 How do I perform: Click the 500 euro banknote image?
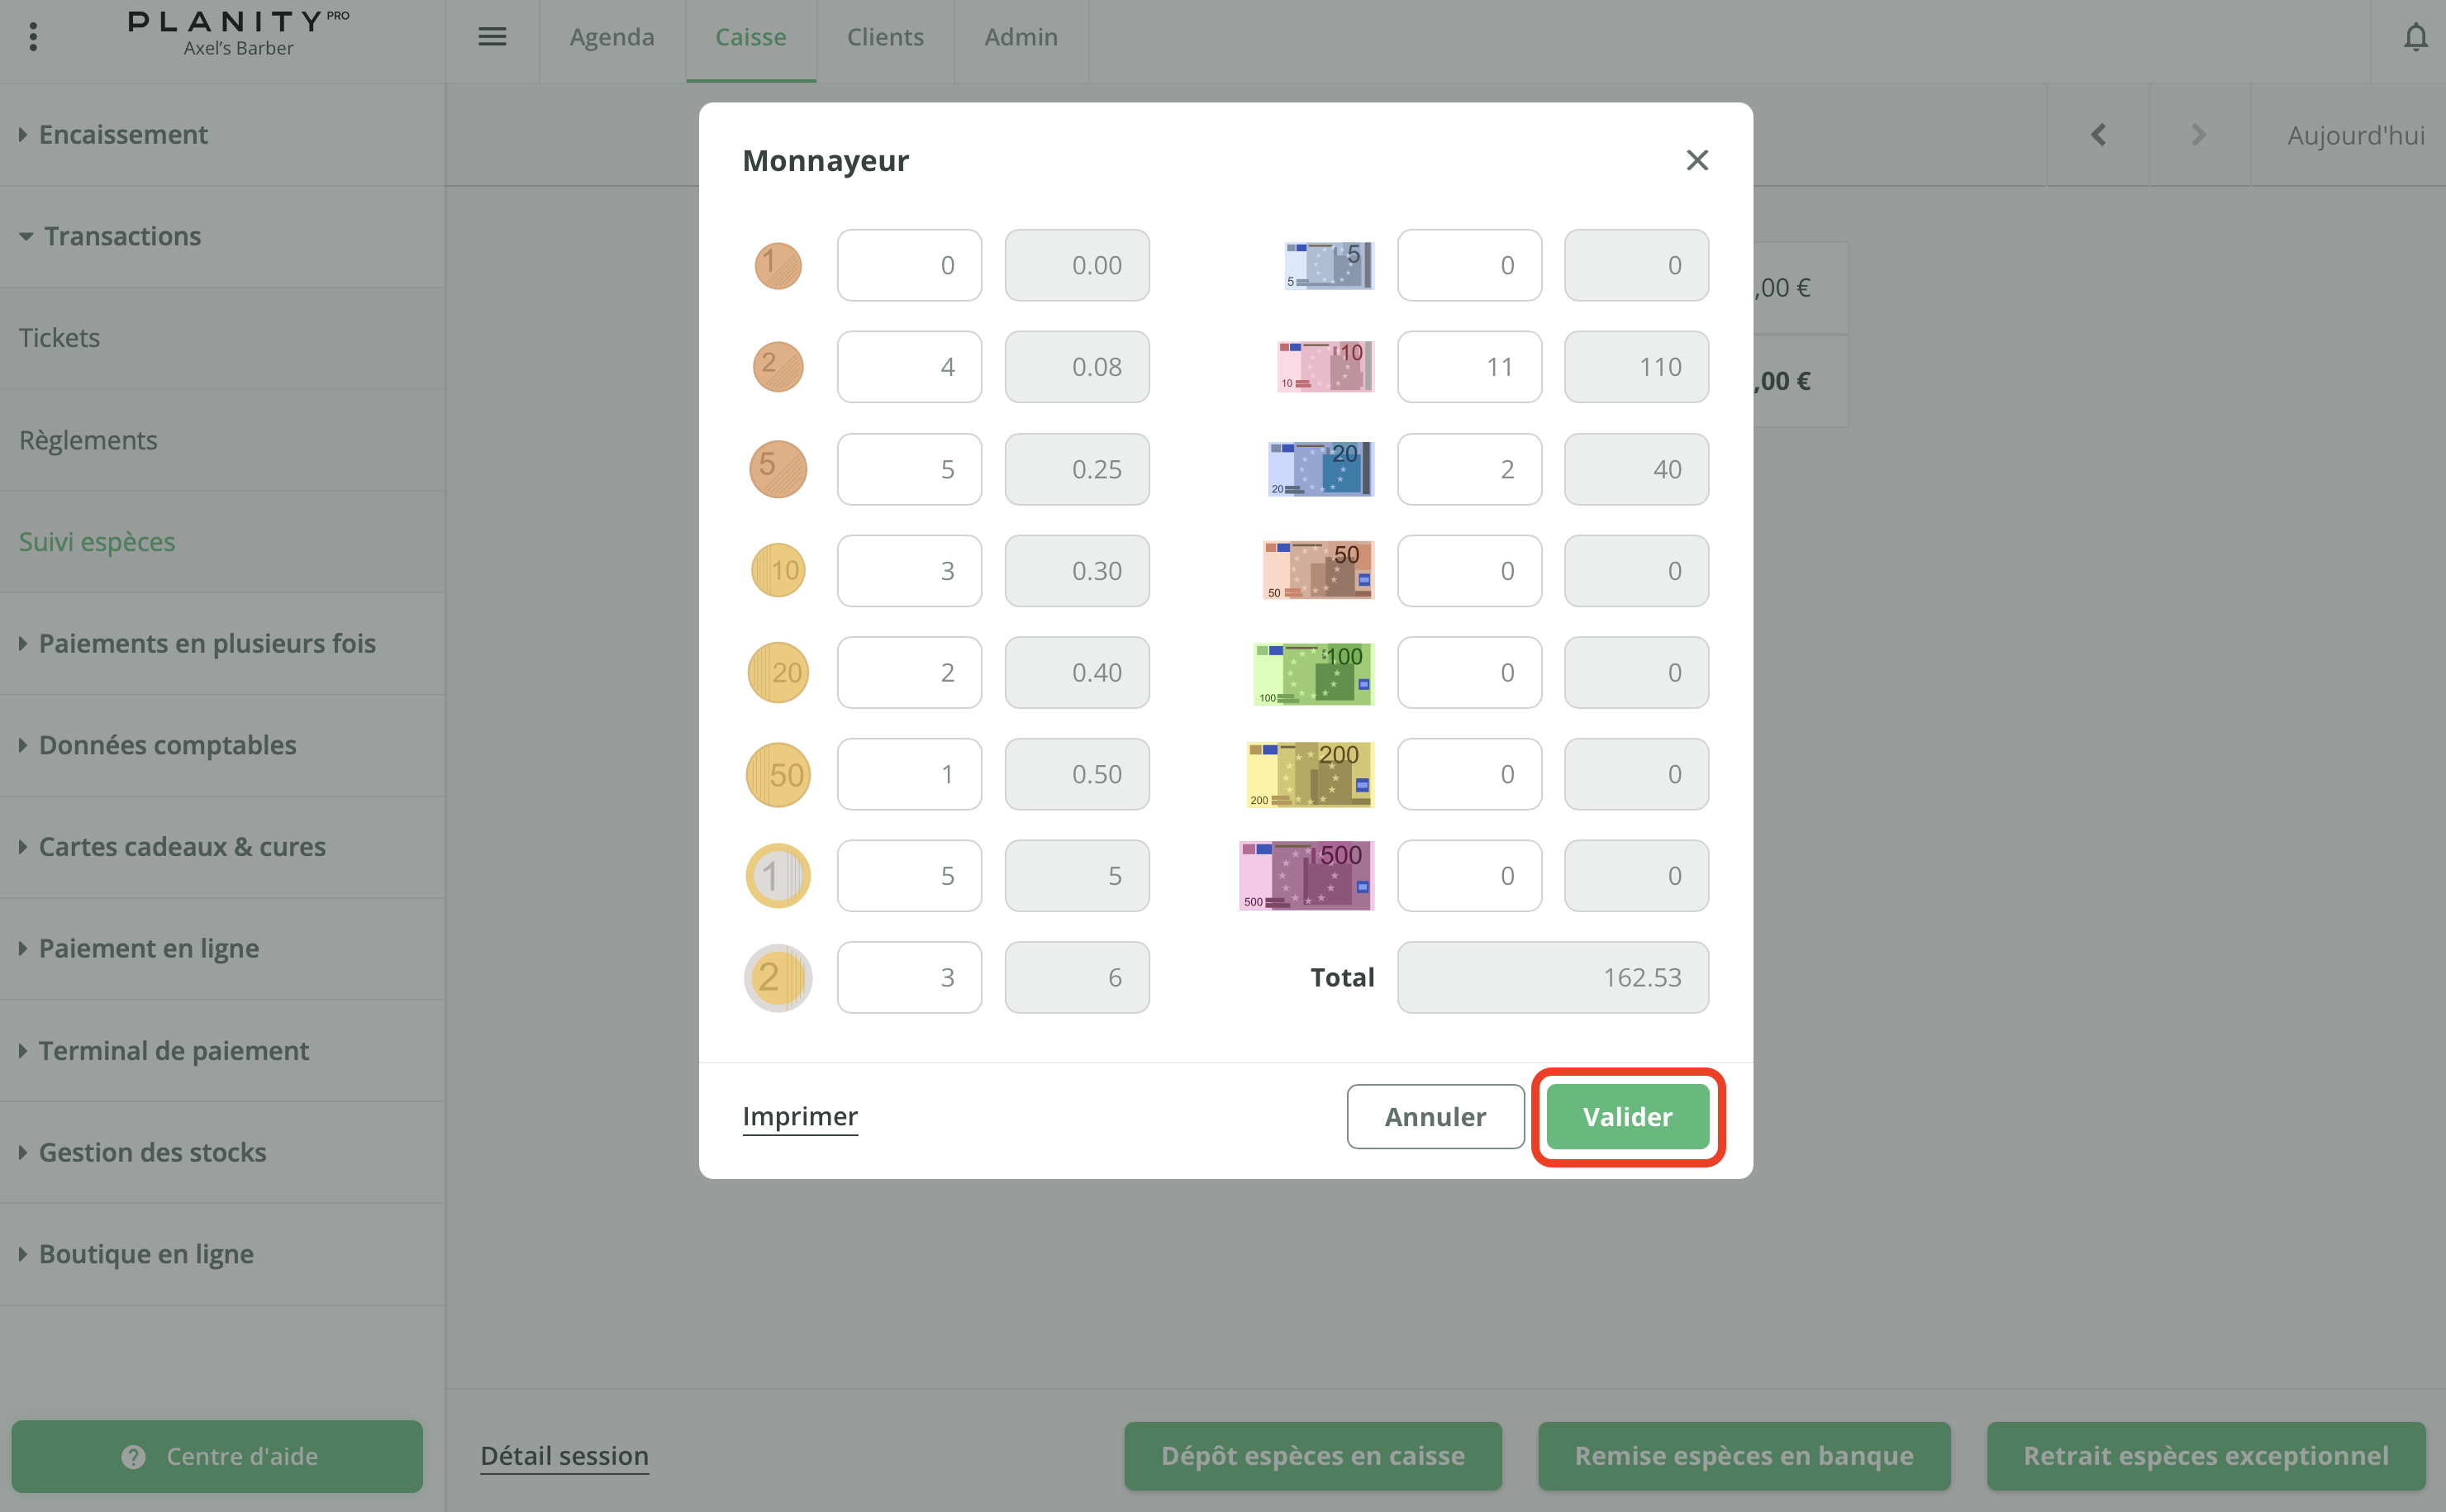pyautogui.click(x=1306, y=875)
